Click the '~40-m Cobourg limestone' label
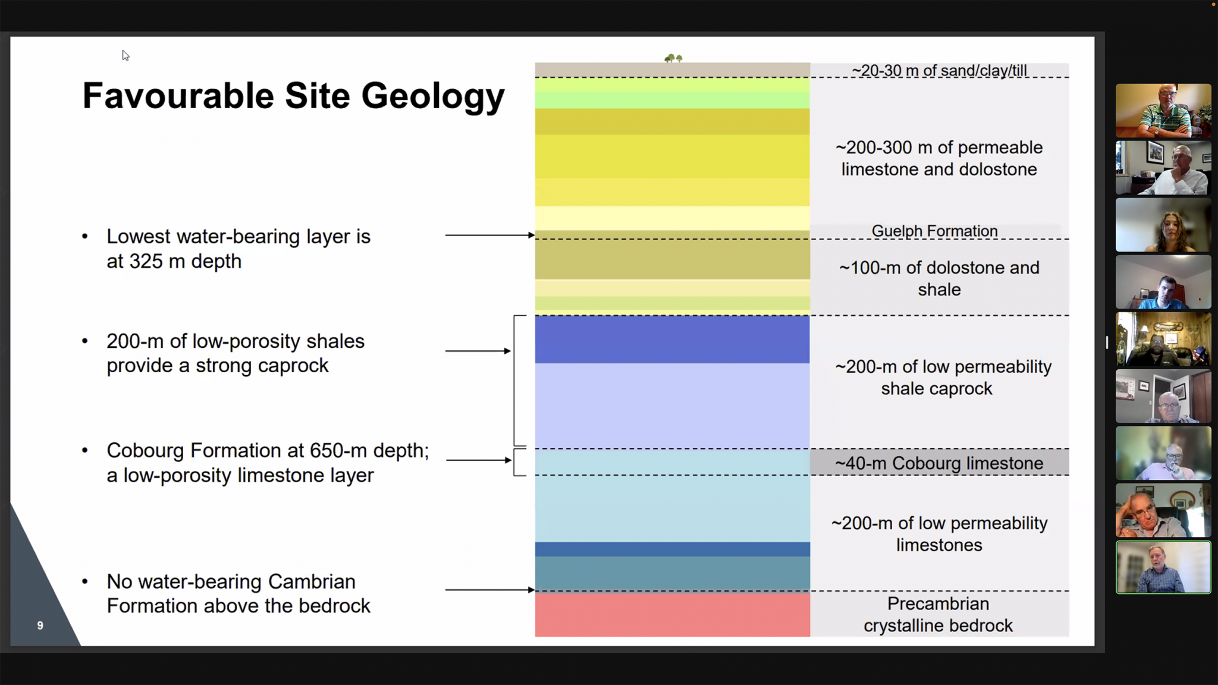1218x685 pixels. point(938,463)
